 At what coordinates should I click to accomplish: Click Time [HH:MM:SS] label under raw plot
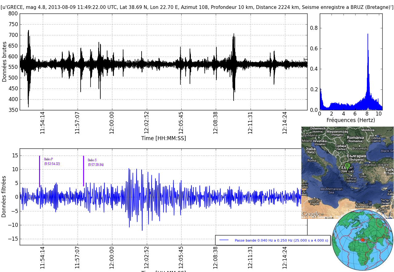(163, 138)
